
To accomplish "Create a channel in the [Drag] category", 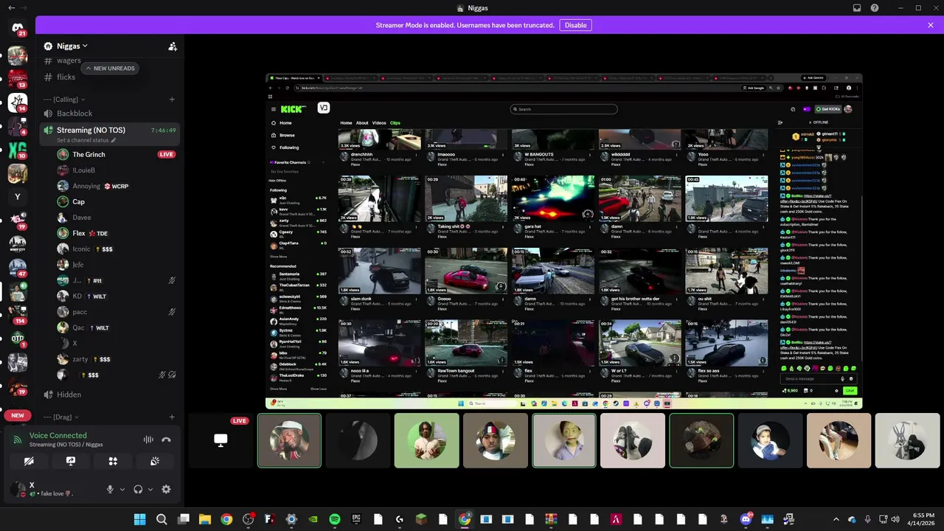I will pyautogui.click(x=172, y=417).
